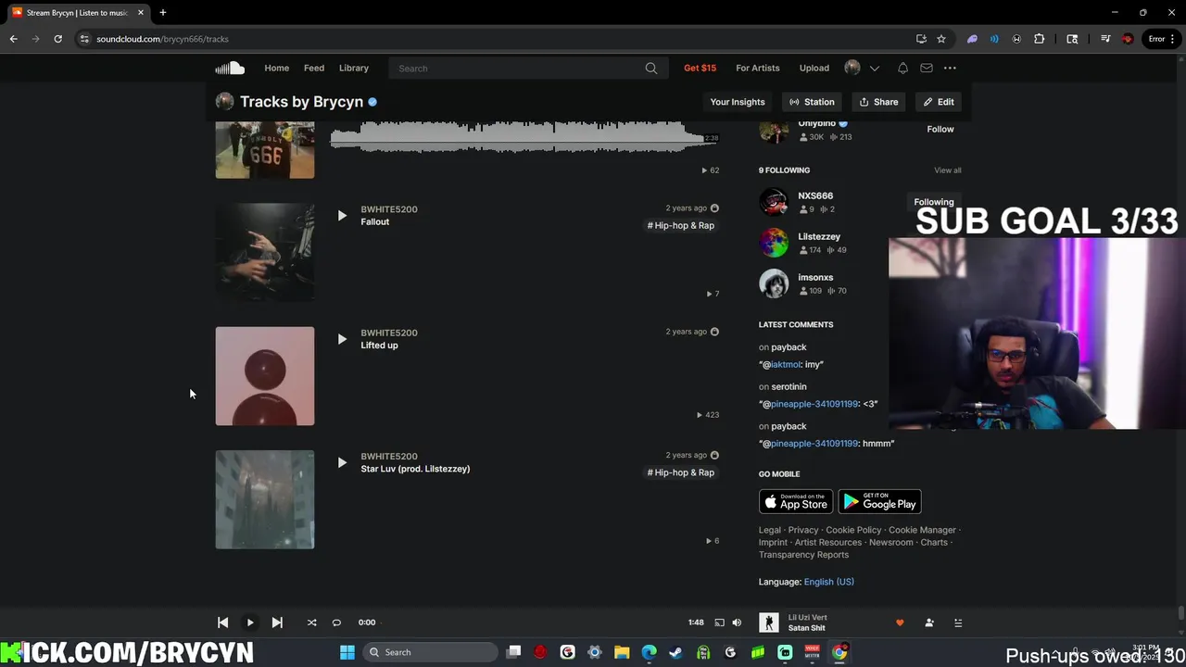Follow Lil Uzi Vert from player bar icon
The image size is (1186, 667).
click(x=929, y=623)
